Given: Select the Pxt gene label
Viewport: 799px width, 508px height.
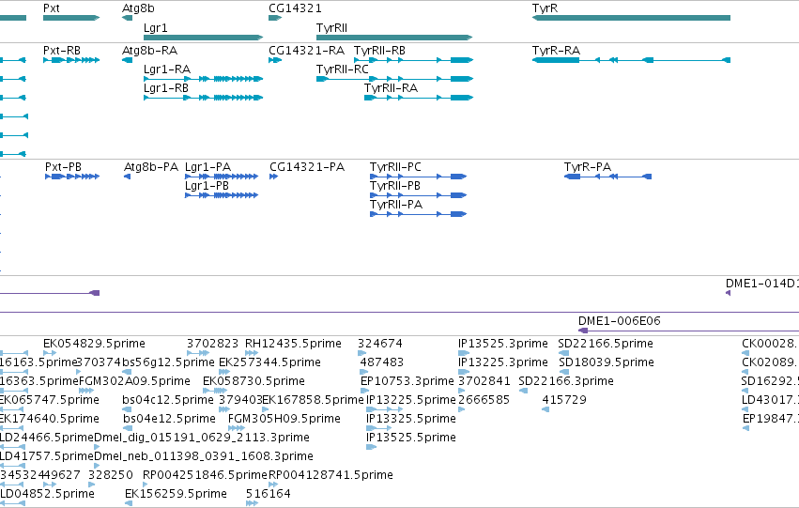Looking at the screenshot, I should (52, 8).
